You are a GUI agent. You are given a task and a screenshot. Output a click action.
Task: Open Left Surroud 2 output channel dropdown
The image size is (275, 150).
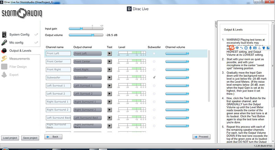coord(88,94)
